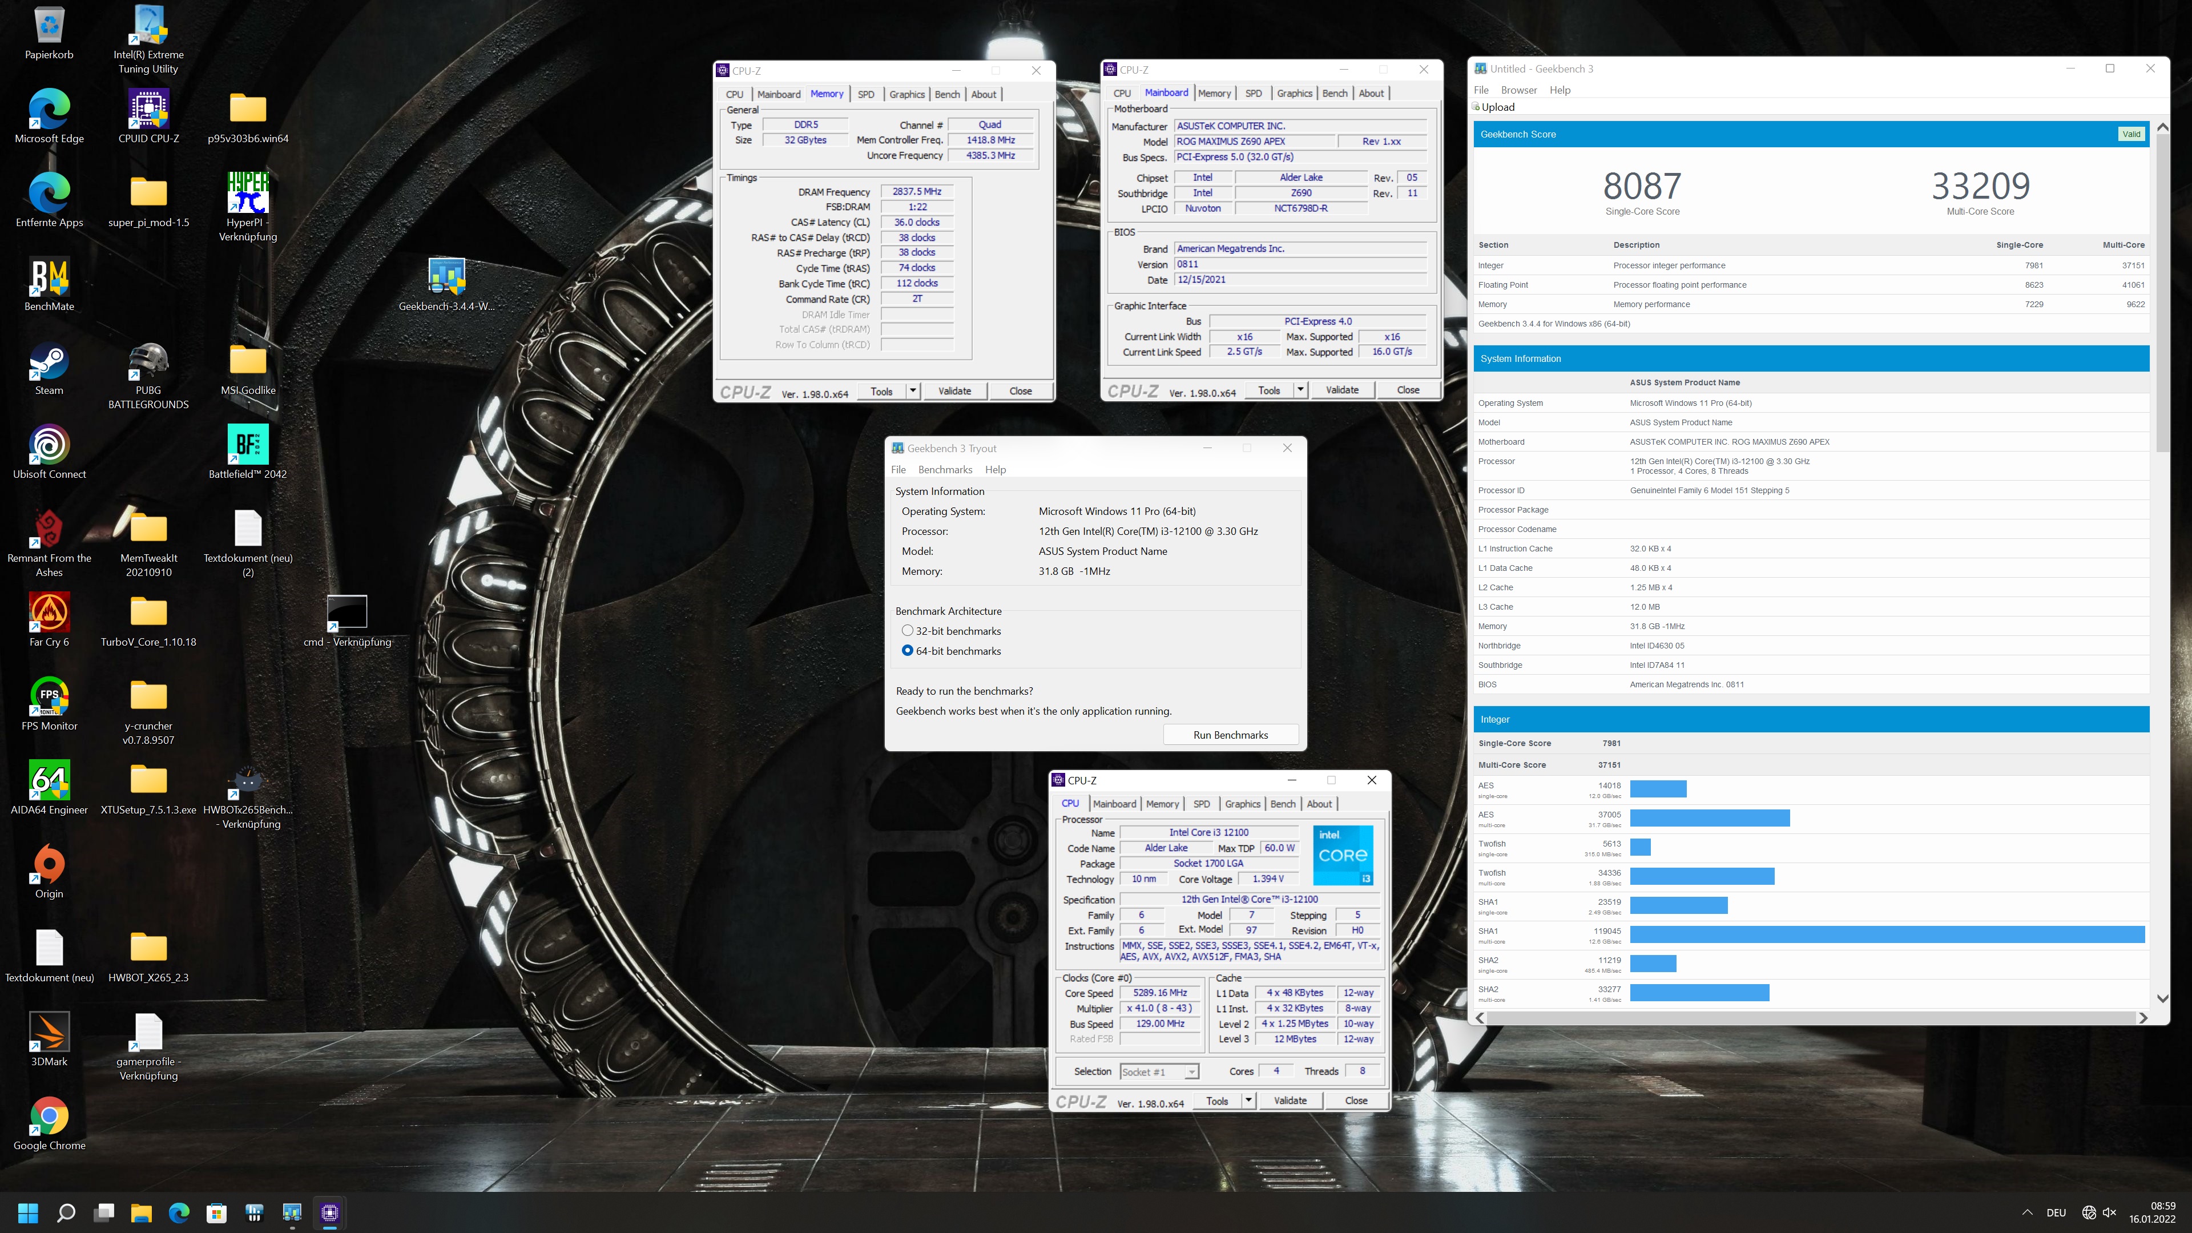
Task: Click Validate in bottom CPU-Z window
Action: pyautogui.click(x=1290, y=1100)
